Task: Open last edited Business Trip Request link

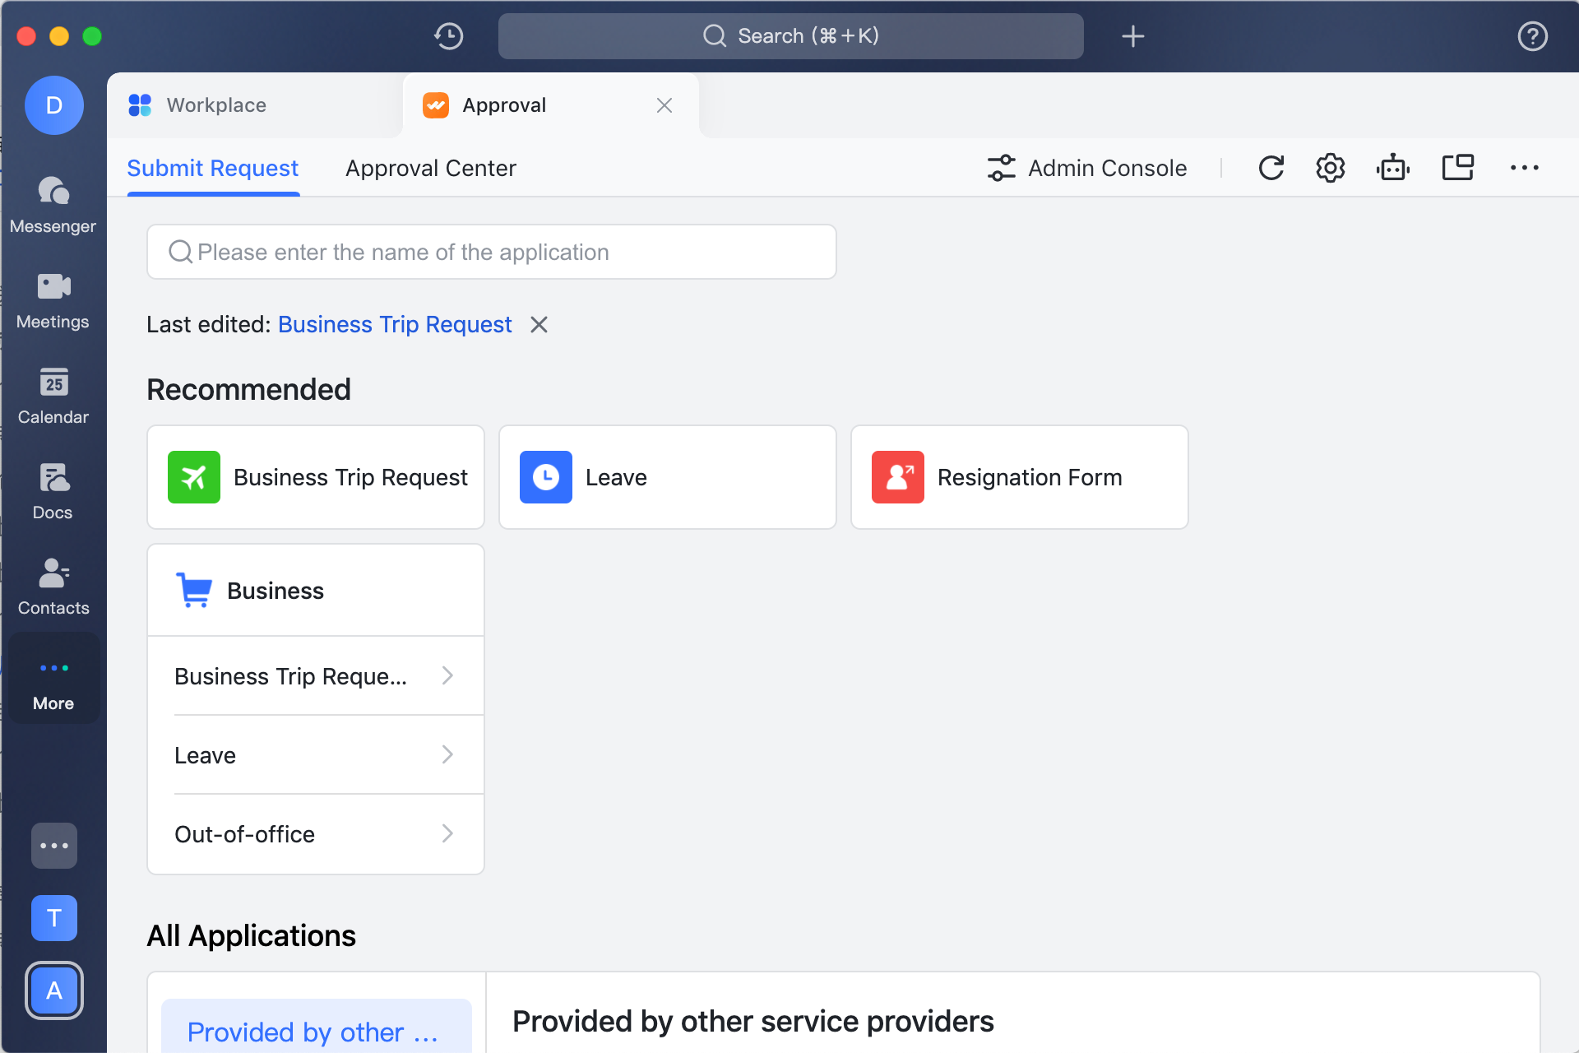Action: [x=395, y=324]
